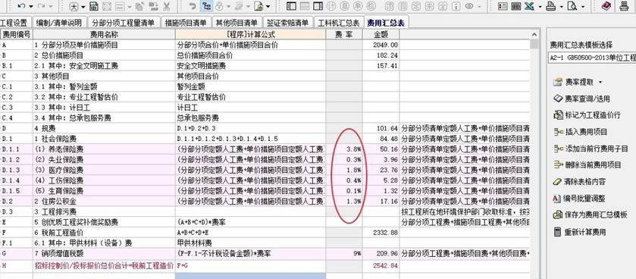Open the 费率提取 dropdown arrow
Viewport: 636px width, 279px height.
coord(600,83)
